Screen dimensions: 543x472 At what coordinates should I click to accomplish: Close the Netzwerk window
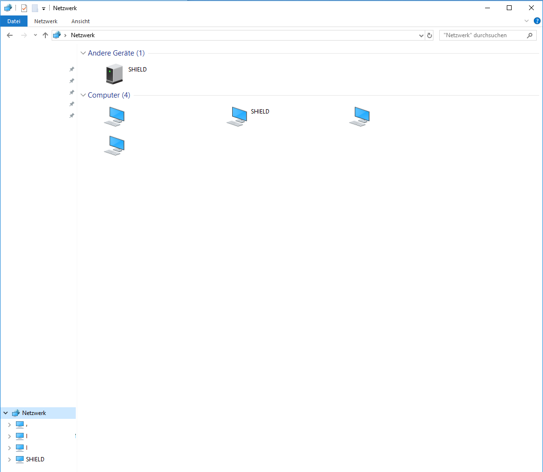pos(531,8)
